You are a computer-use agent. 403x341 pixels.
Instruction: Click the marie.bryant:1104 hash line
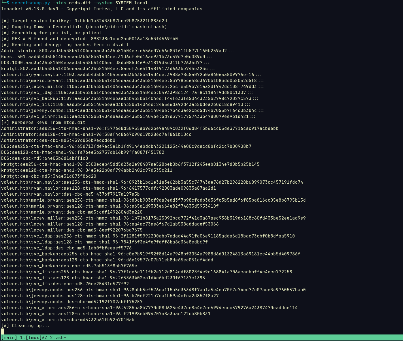click(x=133, y=81)
